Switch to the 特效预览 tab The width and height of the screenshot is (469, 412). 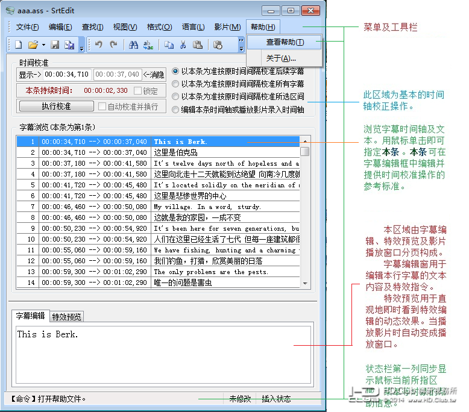coord(66,317)
